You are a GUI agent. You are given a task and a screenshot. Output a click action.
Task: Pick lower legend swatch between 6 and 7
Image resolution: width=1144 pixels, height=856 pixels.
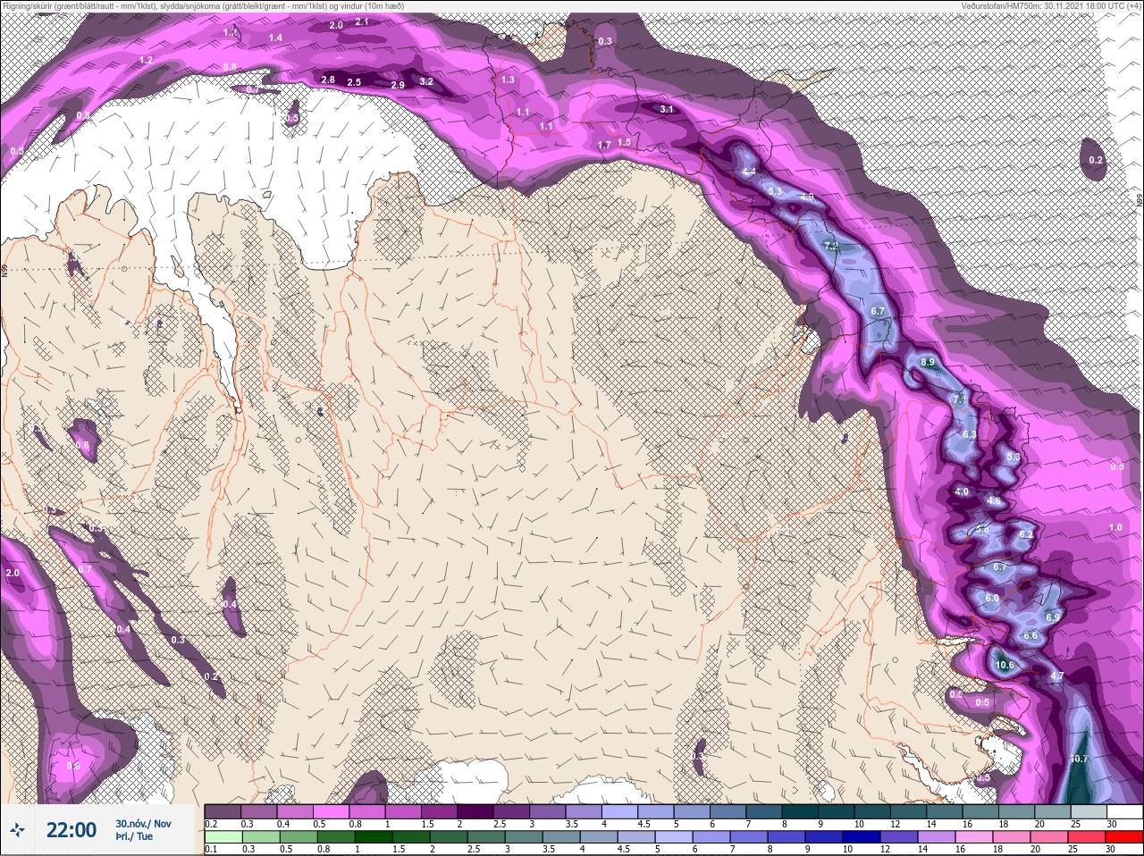coord(712,836)
